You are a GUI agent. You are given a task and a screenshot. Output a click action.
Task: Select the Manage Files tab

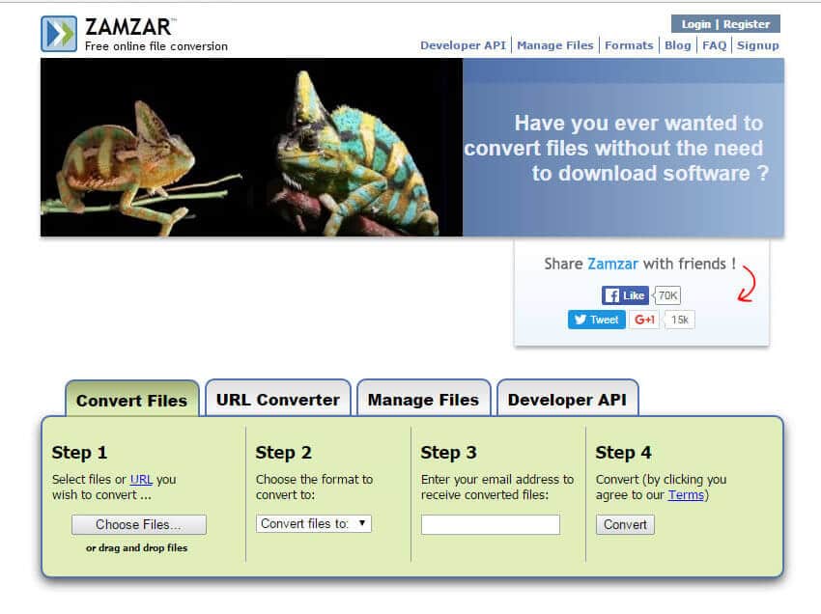[x=423, y=400]
